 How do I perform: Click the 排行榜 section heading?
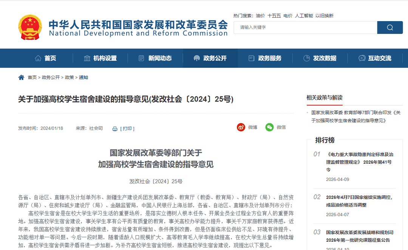pyautogui.click(x=325, y=140)
